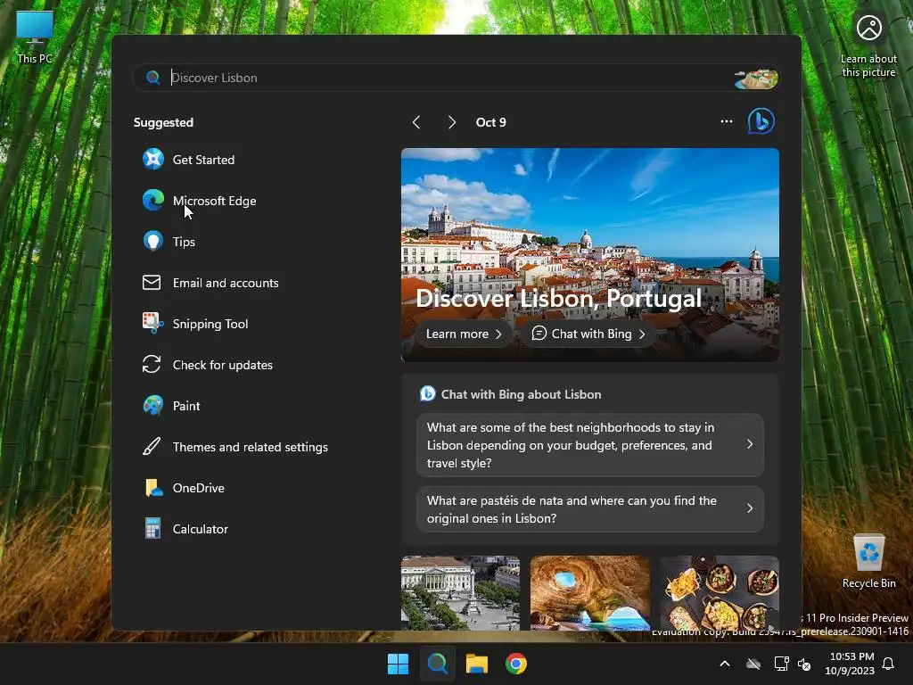
Task: Click the Bing chat icon near the date
Action: (x=761, y=121)
